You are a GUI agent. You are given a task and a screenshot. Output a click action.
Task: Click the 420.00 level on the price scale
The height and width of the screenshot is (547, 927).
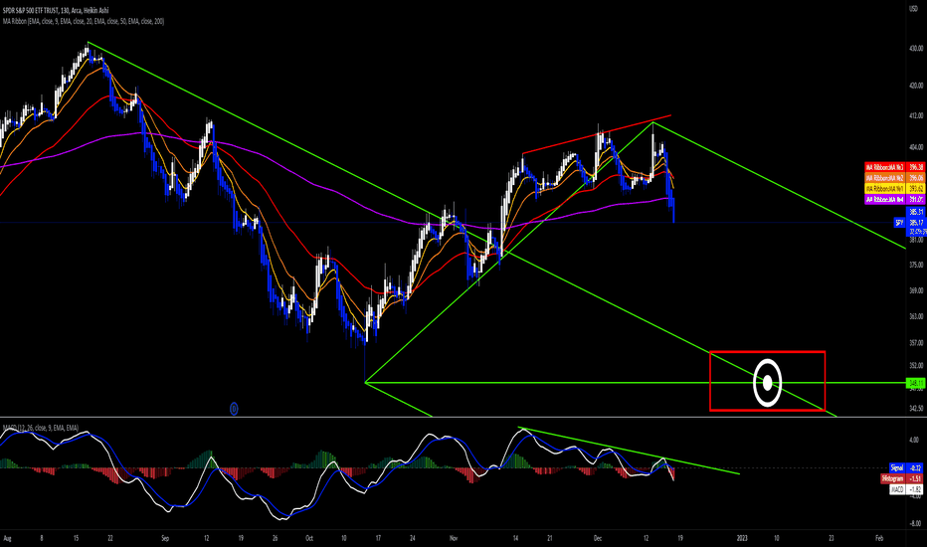[916, 86]
